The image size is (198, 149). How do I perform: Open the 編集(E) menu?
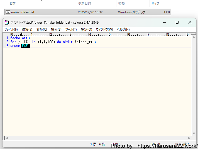(27, 30)
